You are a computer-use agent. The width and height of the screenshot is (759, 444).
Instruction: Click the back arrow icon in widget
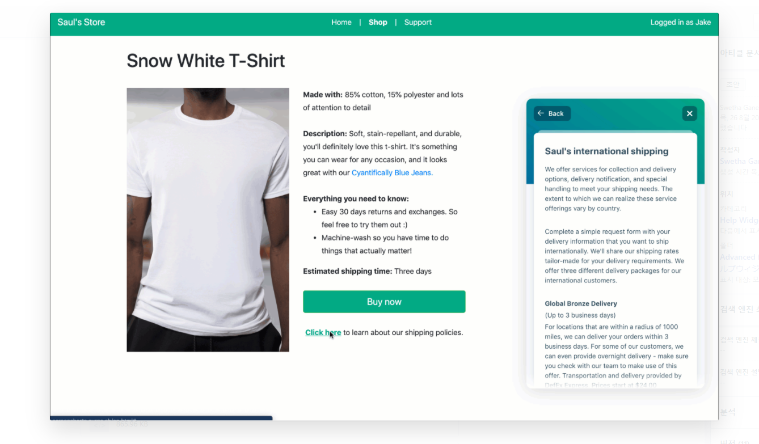point(541,113)
